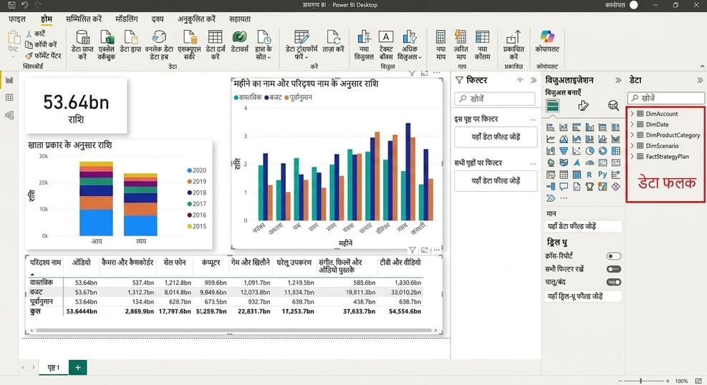Open OneLake data hub (वनलेक डेटा हब)

coord(159,44)
